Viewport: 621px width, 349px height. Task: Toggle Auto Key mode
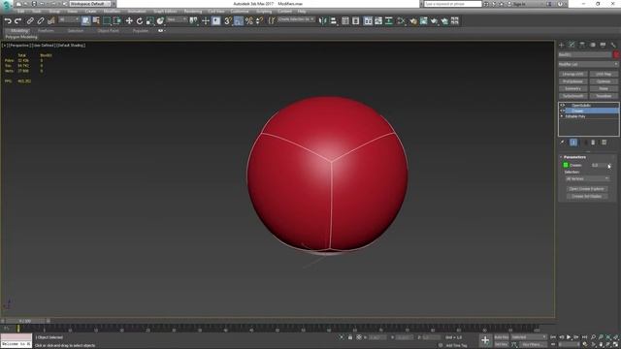pyautogui.click(x=502, y=337)
